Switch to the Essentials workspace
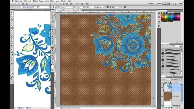 pyautogui.click(x=151, y=4)
